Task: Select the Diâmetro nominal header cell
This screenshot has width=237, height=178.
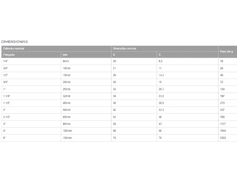Action: (56, 49)
